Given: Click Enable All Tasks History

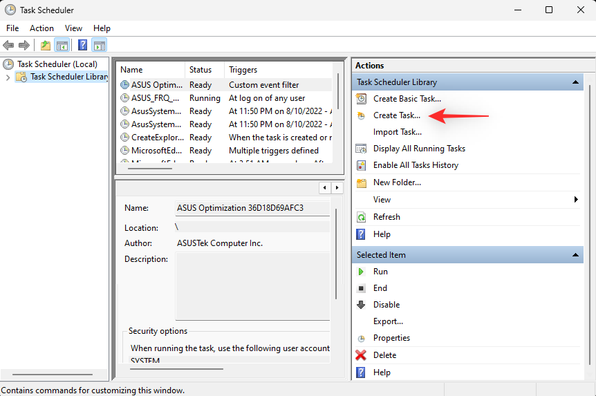Looking at the screenshot, I should (415, 165).
